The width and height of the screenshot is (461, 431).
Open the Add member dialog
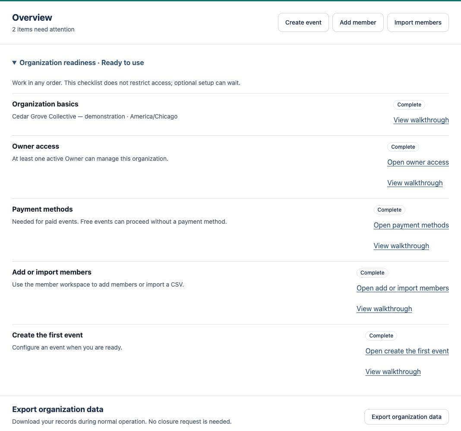point(358,22)
